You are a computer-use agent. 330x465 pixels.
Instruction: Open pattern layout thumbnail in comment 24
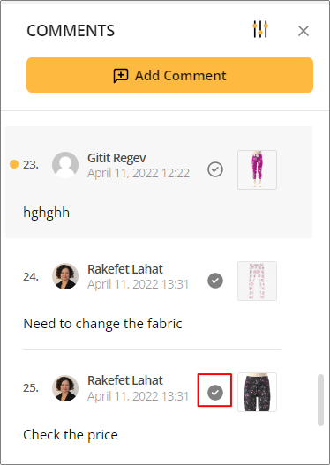click(257, 281)
